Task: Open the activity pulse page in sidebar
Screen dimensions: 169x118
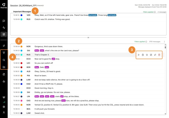Action: (x=4, y=27)
